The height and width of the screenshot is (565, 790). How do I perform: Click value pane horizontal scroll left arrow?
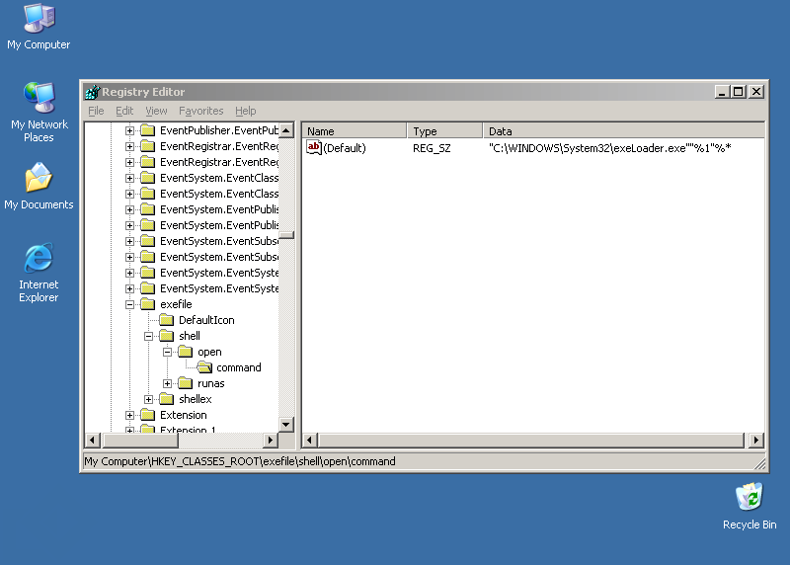point(310,441)
